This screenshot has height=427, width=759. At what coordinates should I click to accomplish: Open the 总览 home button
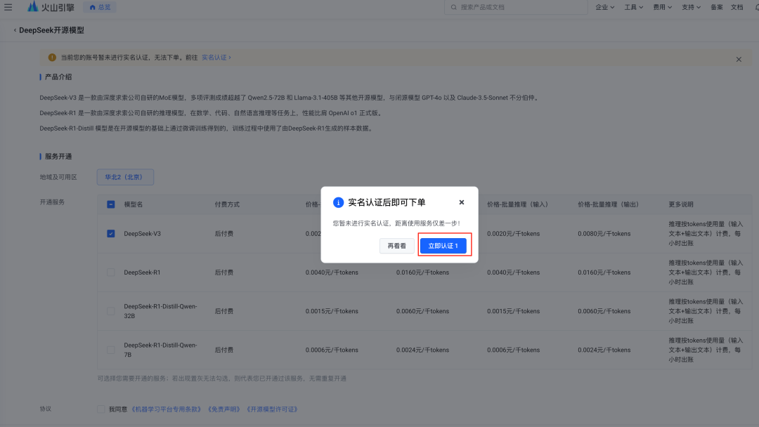[100, 7]
